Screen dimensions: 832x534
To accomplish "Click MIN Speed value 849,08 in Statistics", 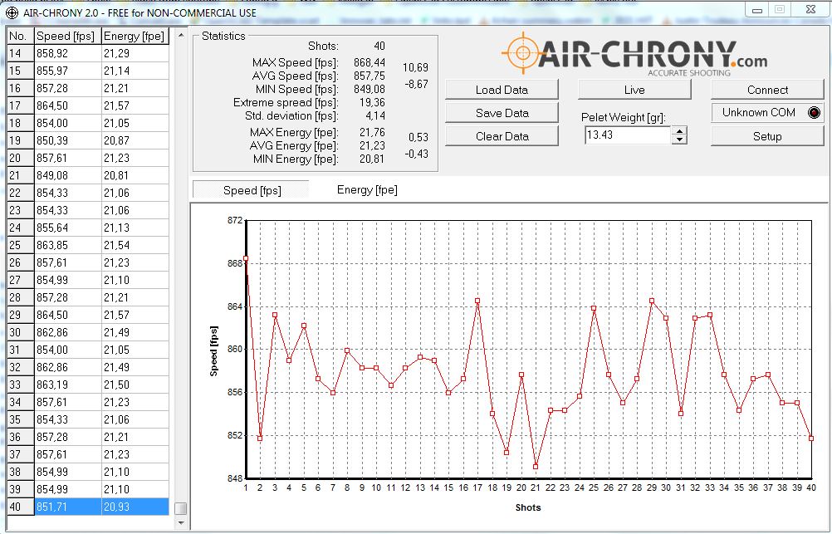I will (370, 89).
